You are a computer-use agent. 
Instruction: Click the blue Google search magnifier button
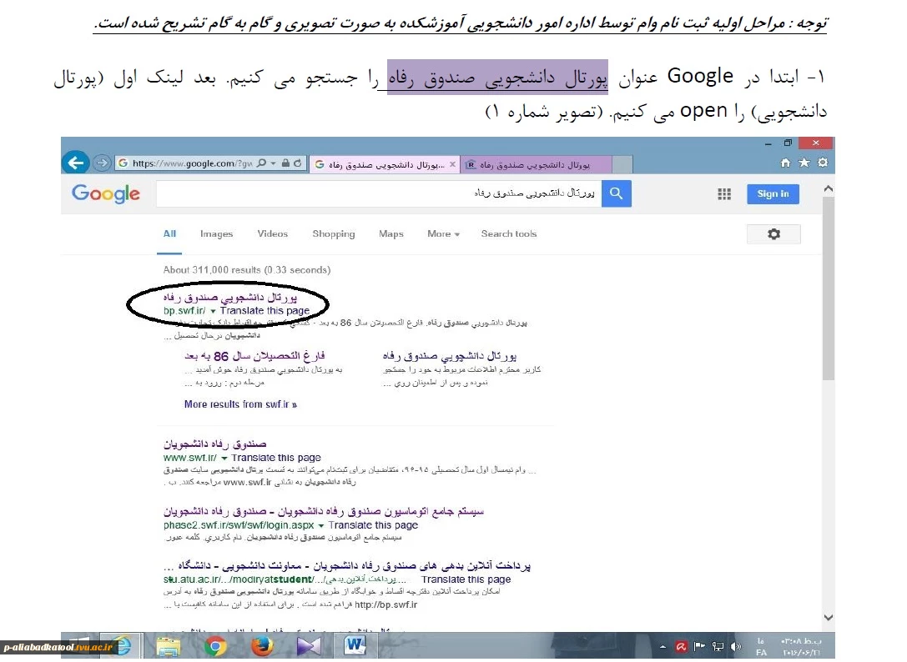(x=617, y=193)
